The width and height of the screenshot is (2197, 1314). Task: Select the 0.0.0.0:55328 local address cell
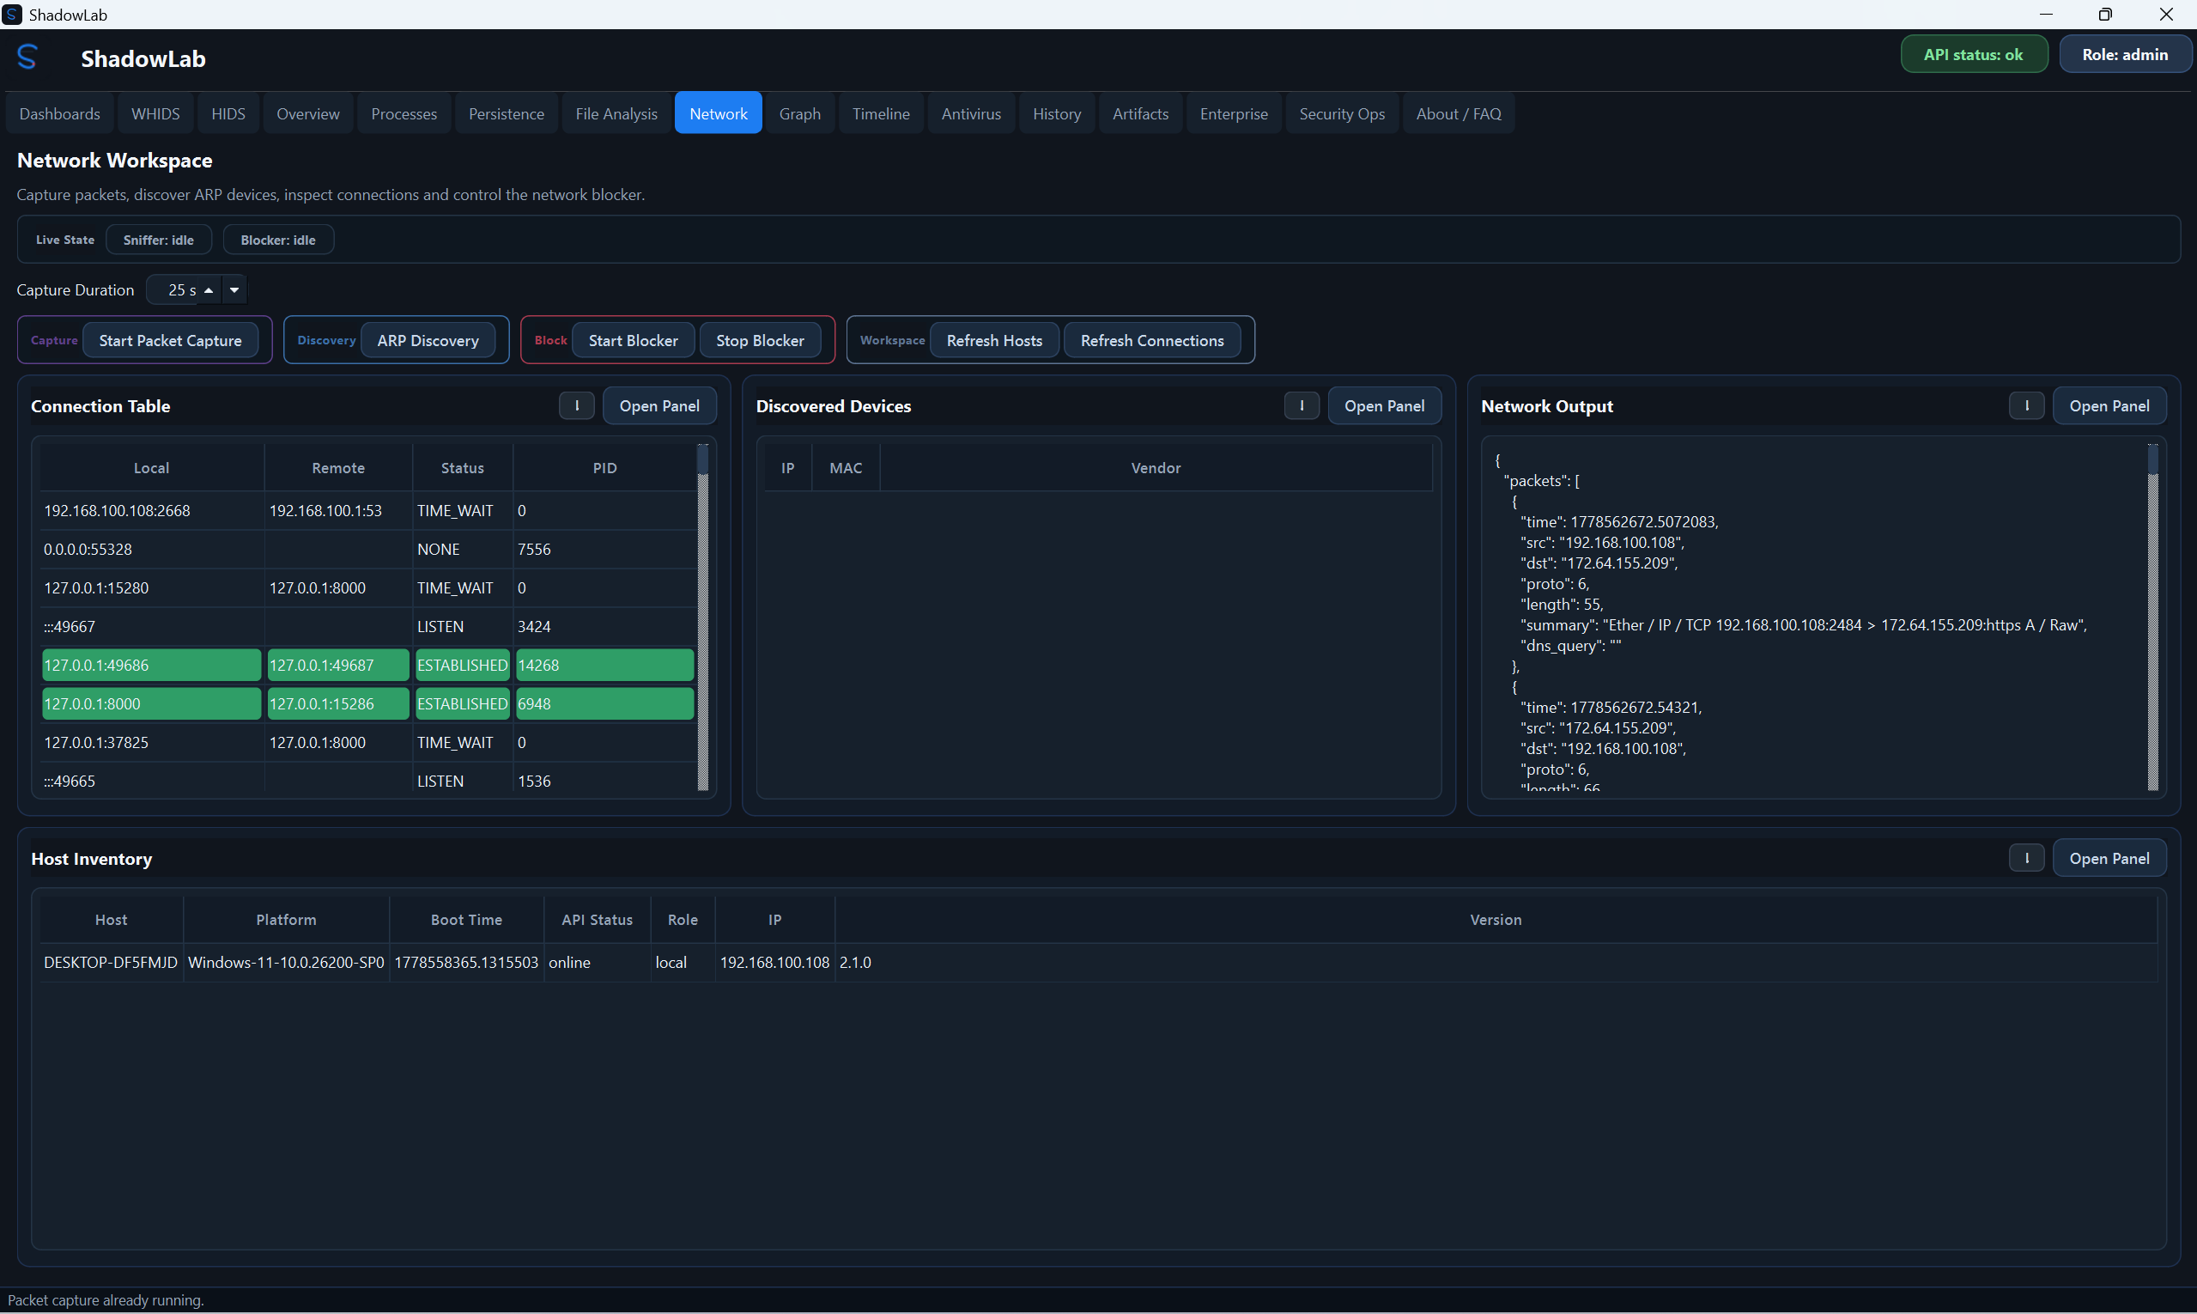point(151,550)
